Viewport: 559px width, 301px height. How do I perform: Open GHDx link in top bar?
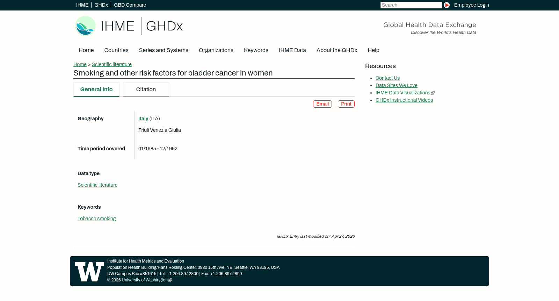point(101,5)
